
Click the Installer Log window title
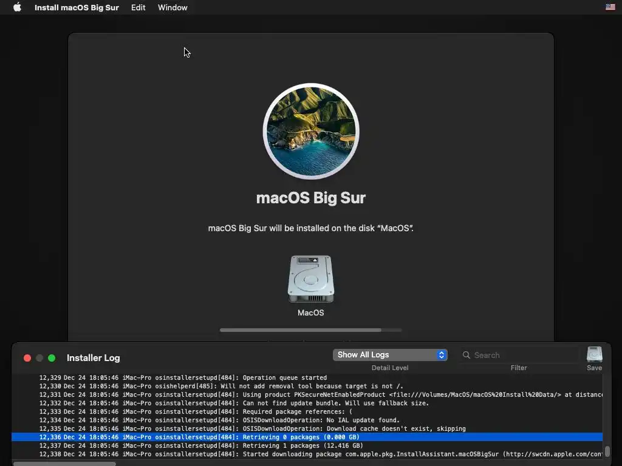point(93,358)
